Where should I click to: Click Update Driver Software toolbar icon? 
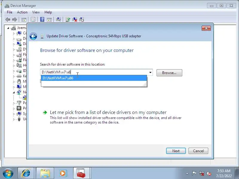pyautogui.click(x=68, y=19)
